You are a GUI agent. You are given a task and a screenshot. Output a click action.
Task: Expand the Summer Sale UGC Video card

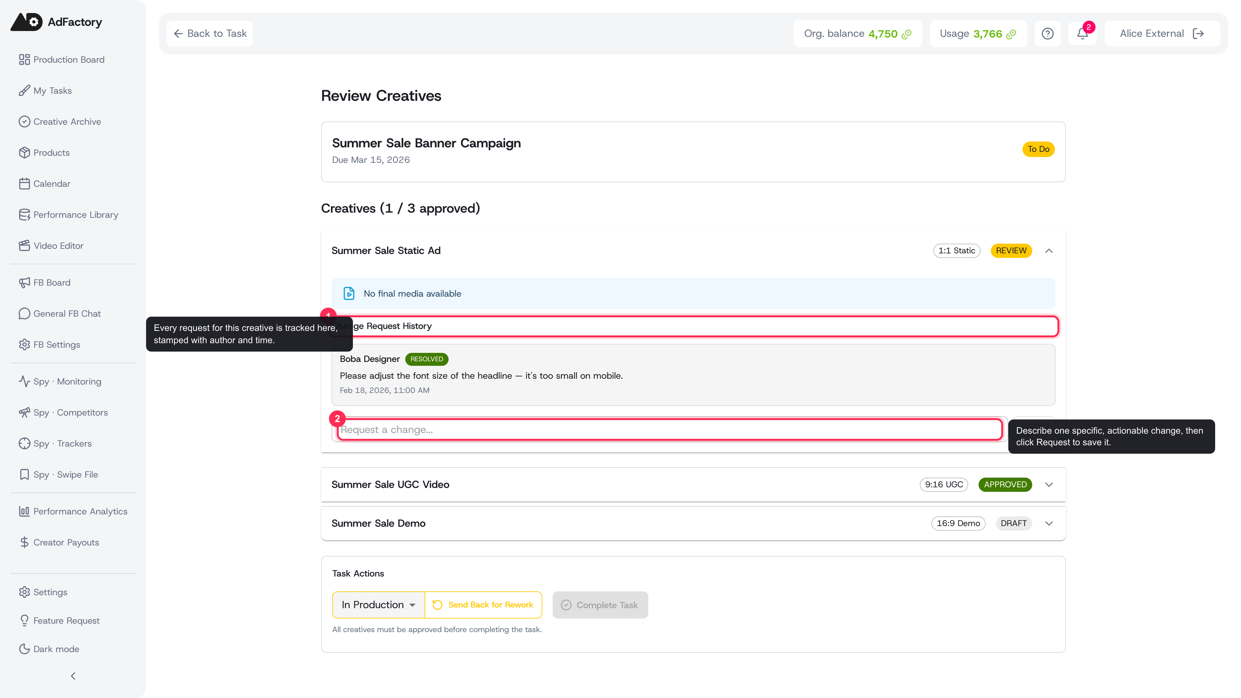point(1049,485)
